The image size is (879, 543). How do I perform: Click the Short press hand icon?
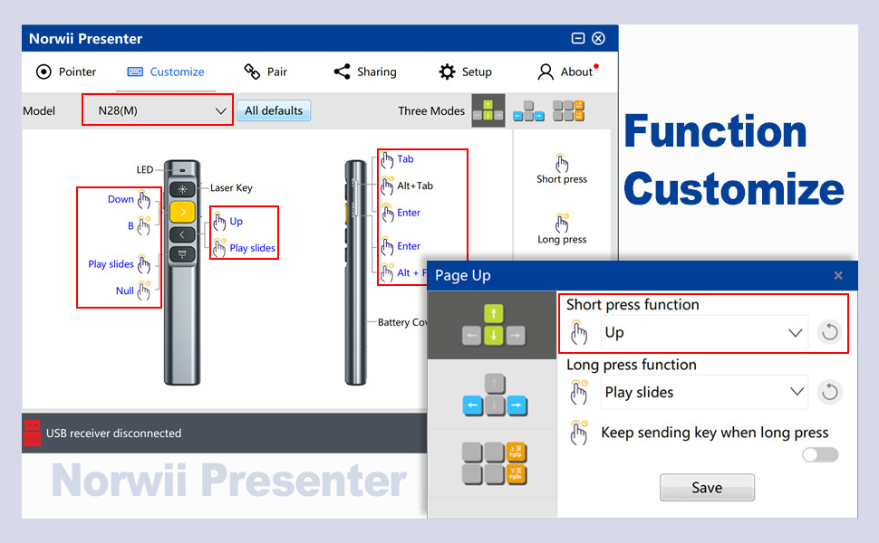point(562,163)
